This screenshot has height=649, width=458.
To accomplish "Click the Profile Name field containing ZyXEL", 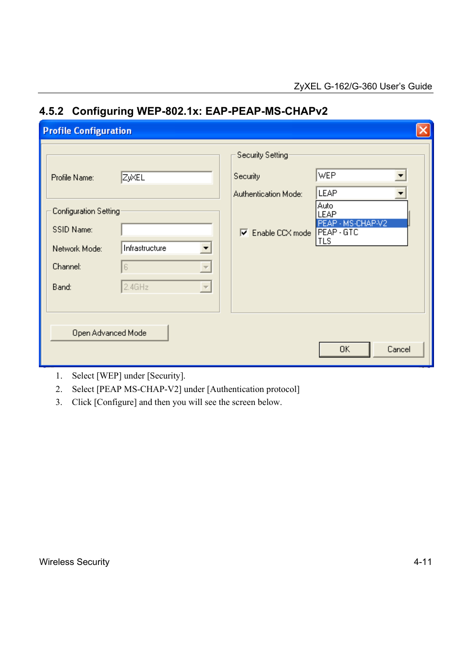I will [167, 178].
